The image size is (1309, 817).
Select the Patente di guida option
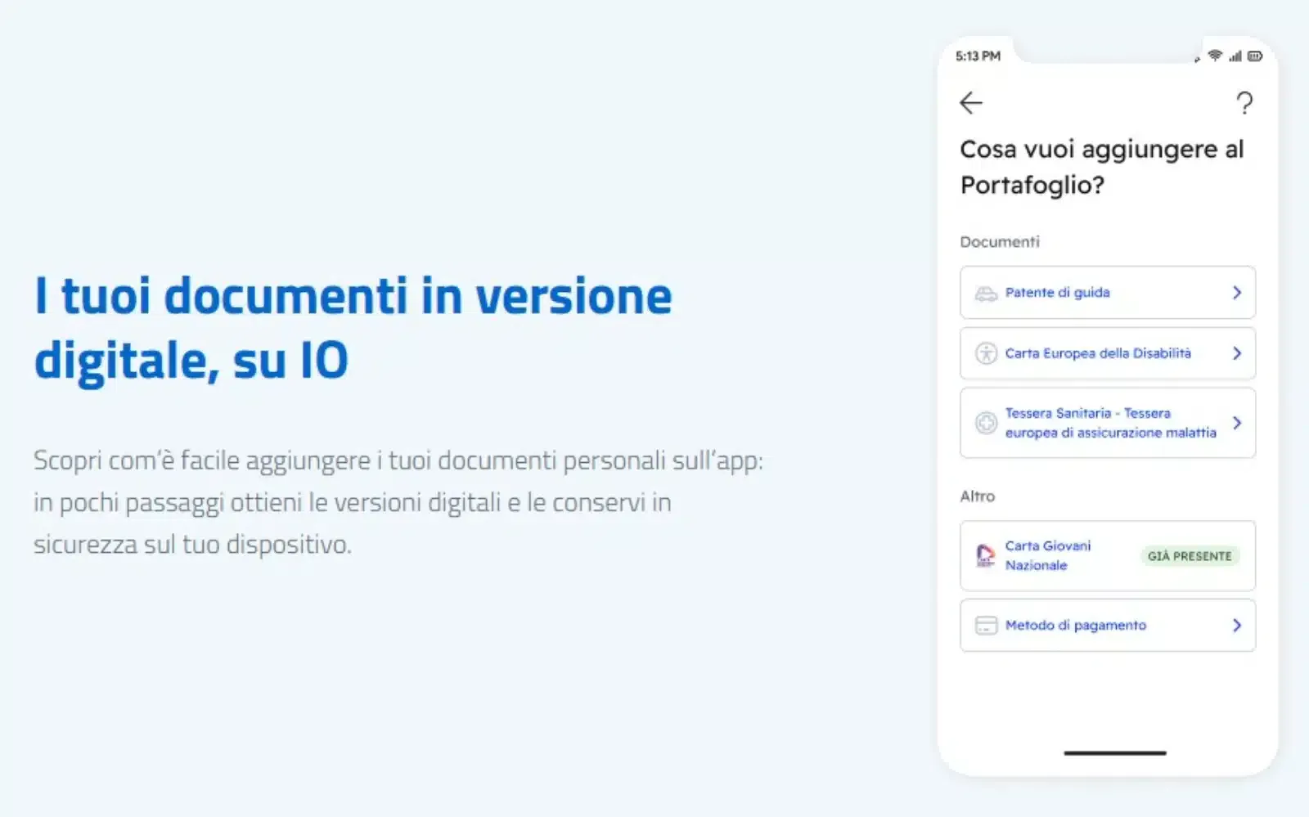point(1057,293)
